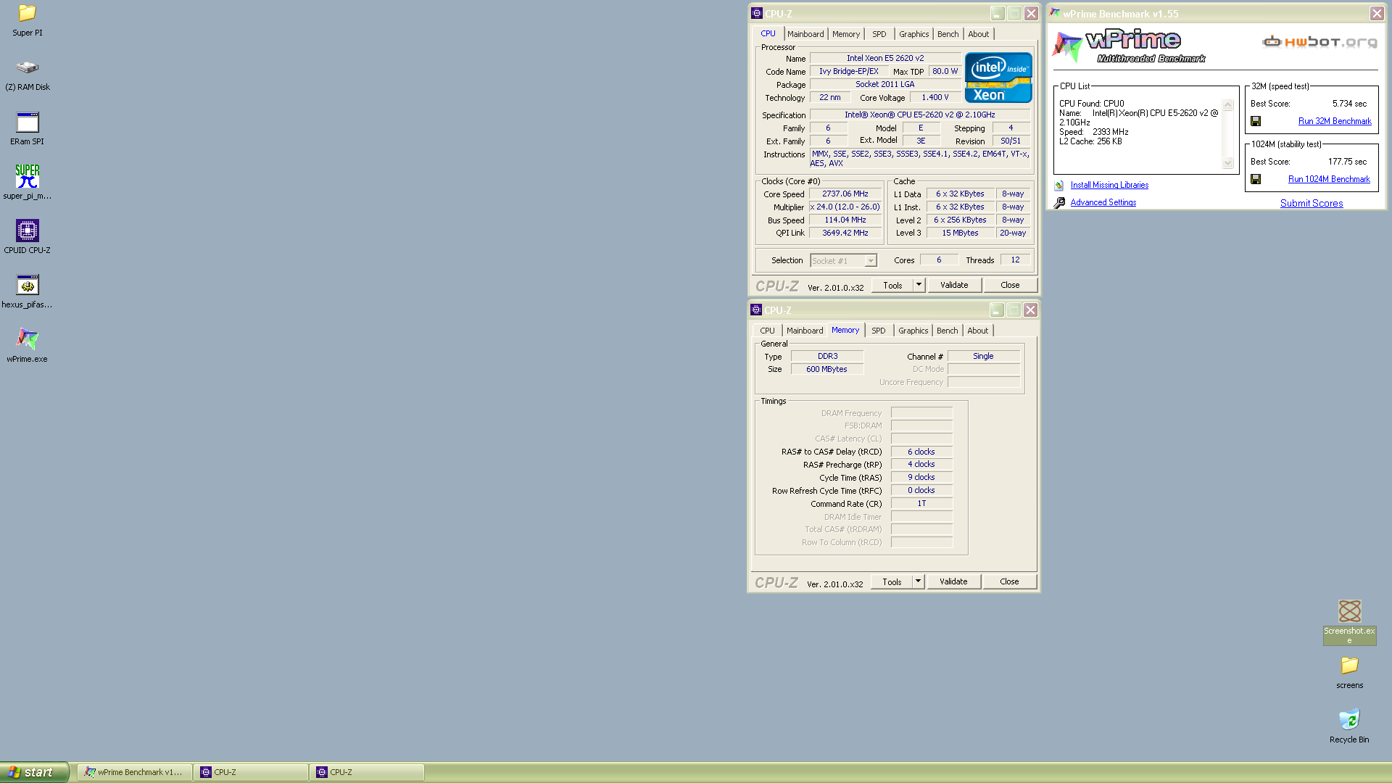The width and height of the screenshot is (1392, 783).
Task: Click Validate button in upper CPU-Z
Action: pyautogui.click(x=954, y=285)
